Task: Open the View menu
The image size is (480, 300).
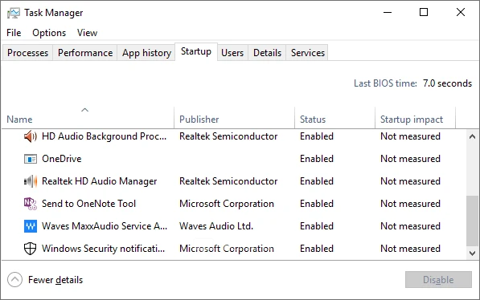Action: click(x=88, y=33)
